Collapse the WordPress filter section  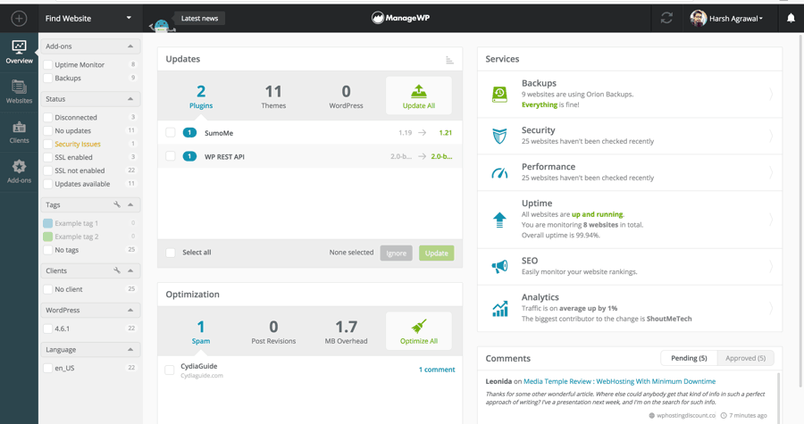tap(130, 310)
